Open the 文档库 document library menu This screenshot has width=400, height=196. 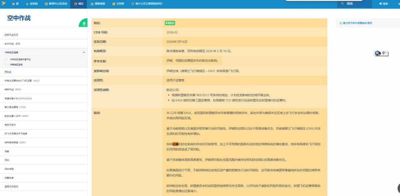(x=118, y=4)
